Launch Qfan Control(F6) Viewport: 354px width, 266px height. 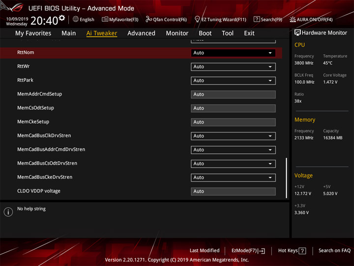(166, 19)
